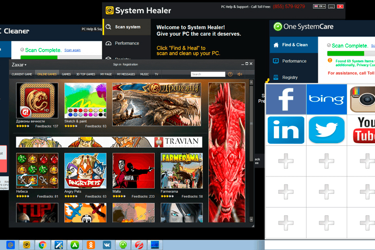This screenshot has height=250, width=375.
Task: Open the Twitter tile
Action: pos(326,130)
